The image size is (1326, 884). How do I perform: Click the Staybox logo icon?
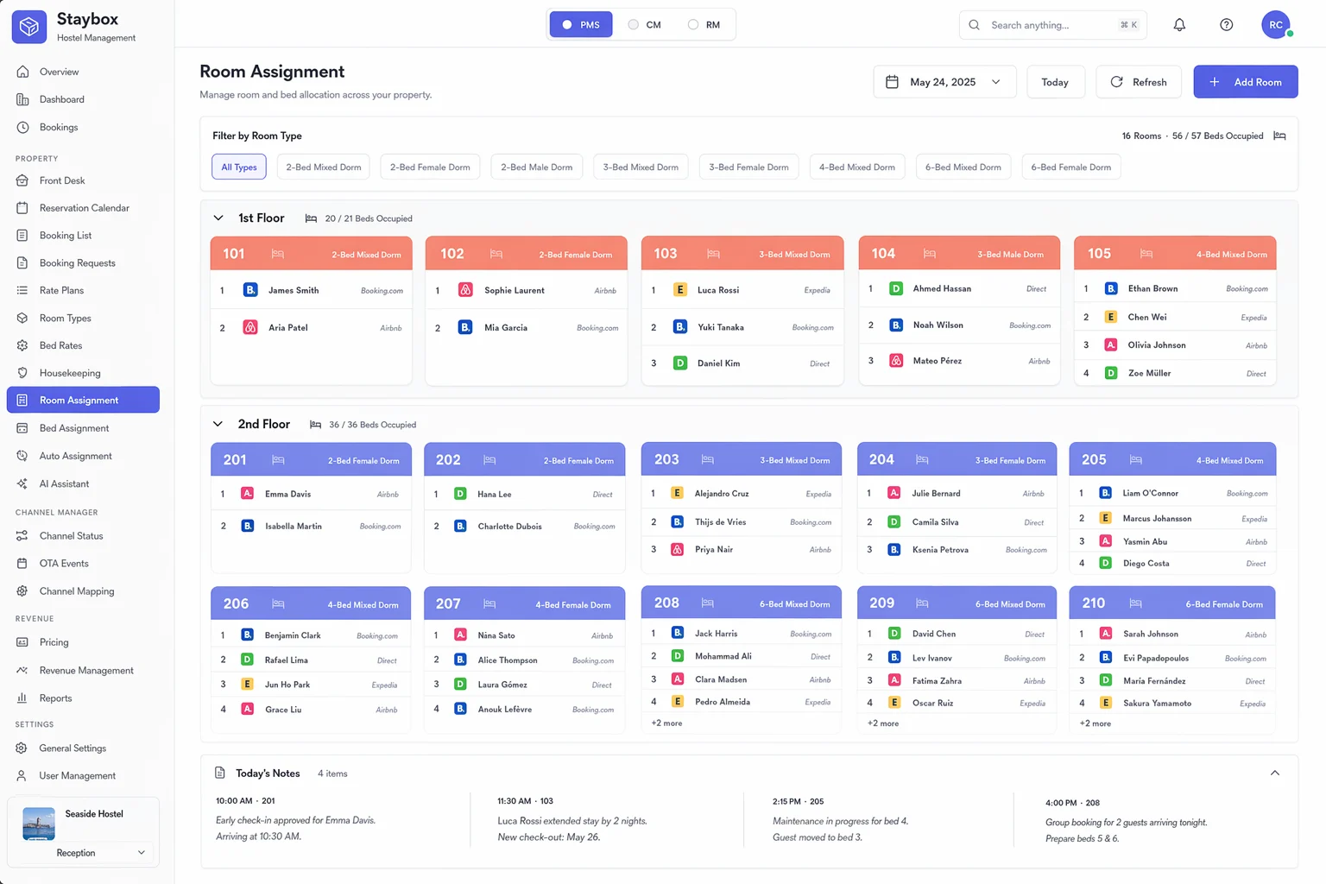pos(29,27)
